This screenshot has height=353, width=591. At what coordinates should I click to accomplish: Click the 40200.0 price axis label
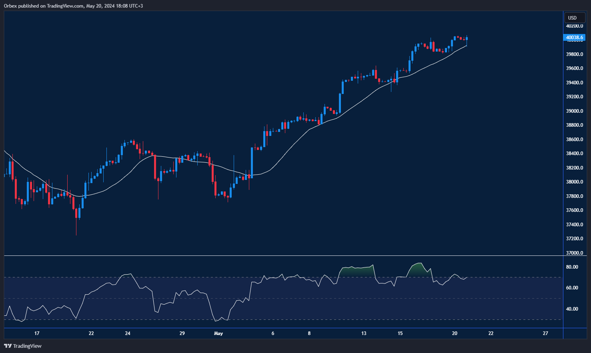tap(574, 26)
